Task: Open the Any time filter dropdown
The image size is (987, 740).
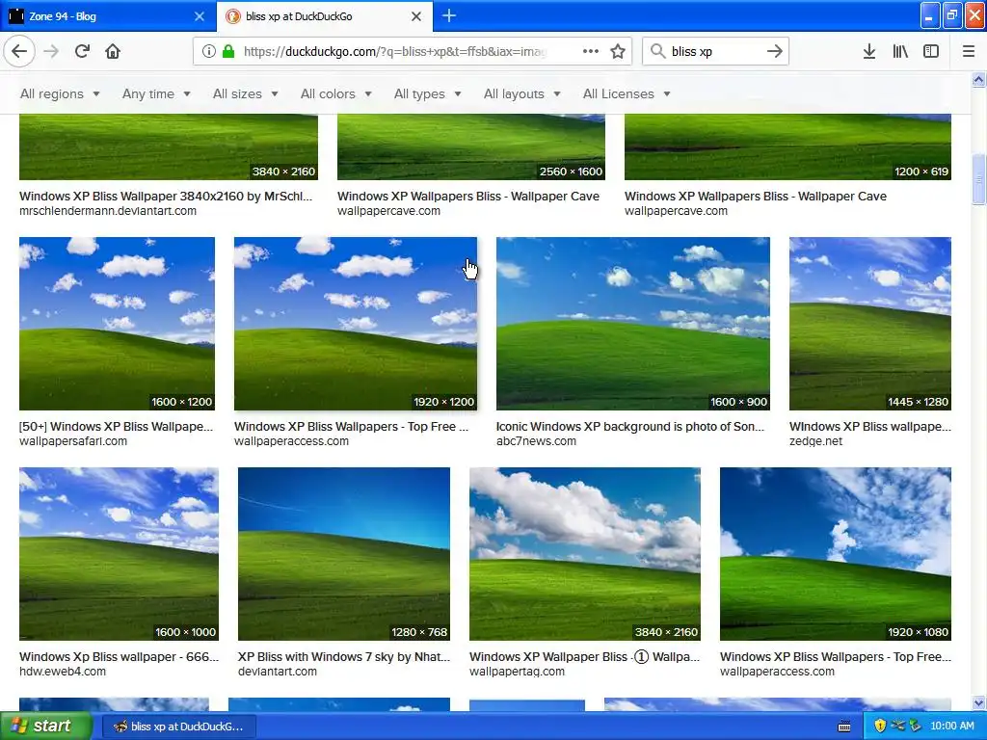Action: click(x=156, y=93)
